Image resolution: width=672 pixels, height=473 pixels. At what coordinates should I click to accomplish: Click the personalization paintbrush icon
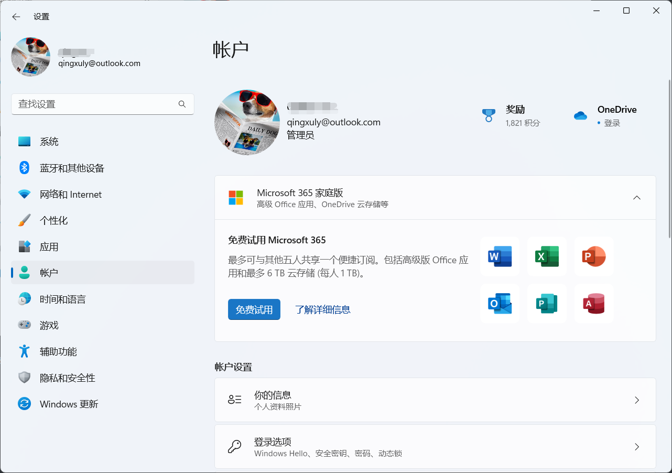coord(24,221)
